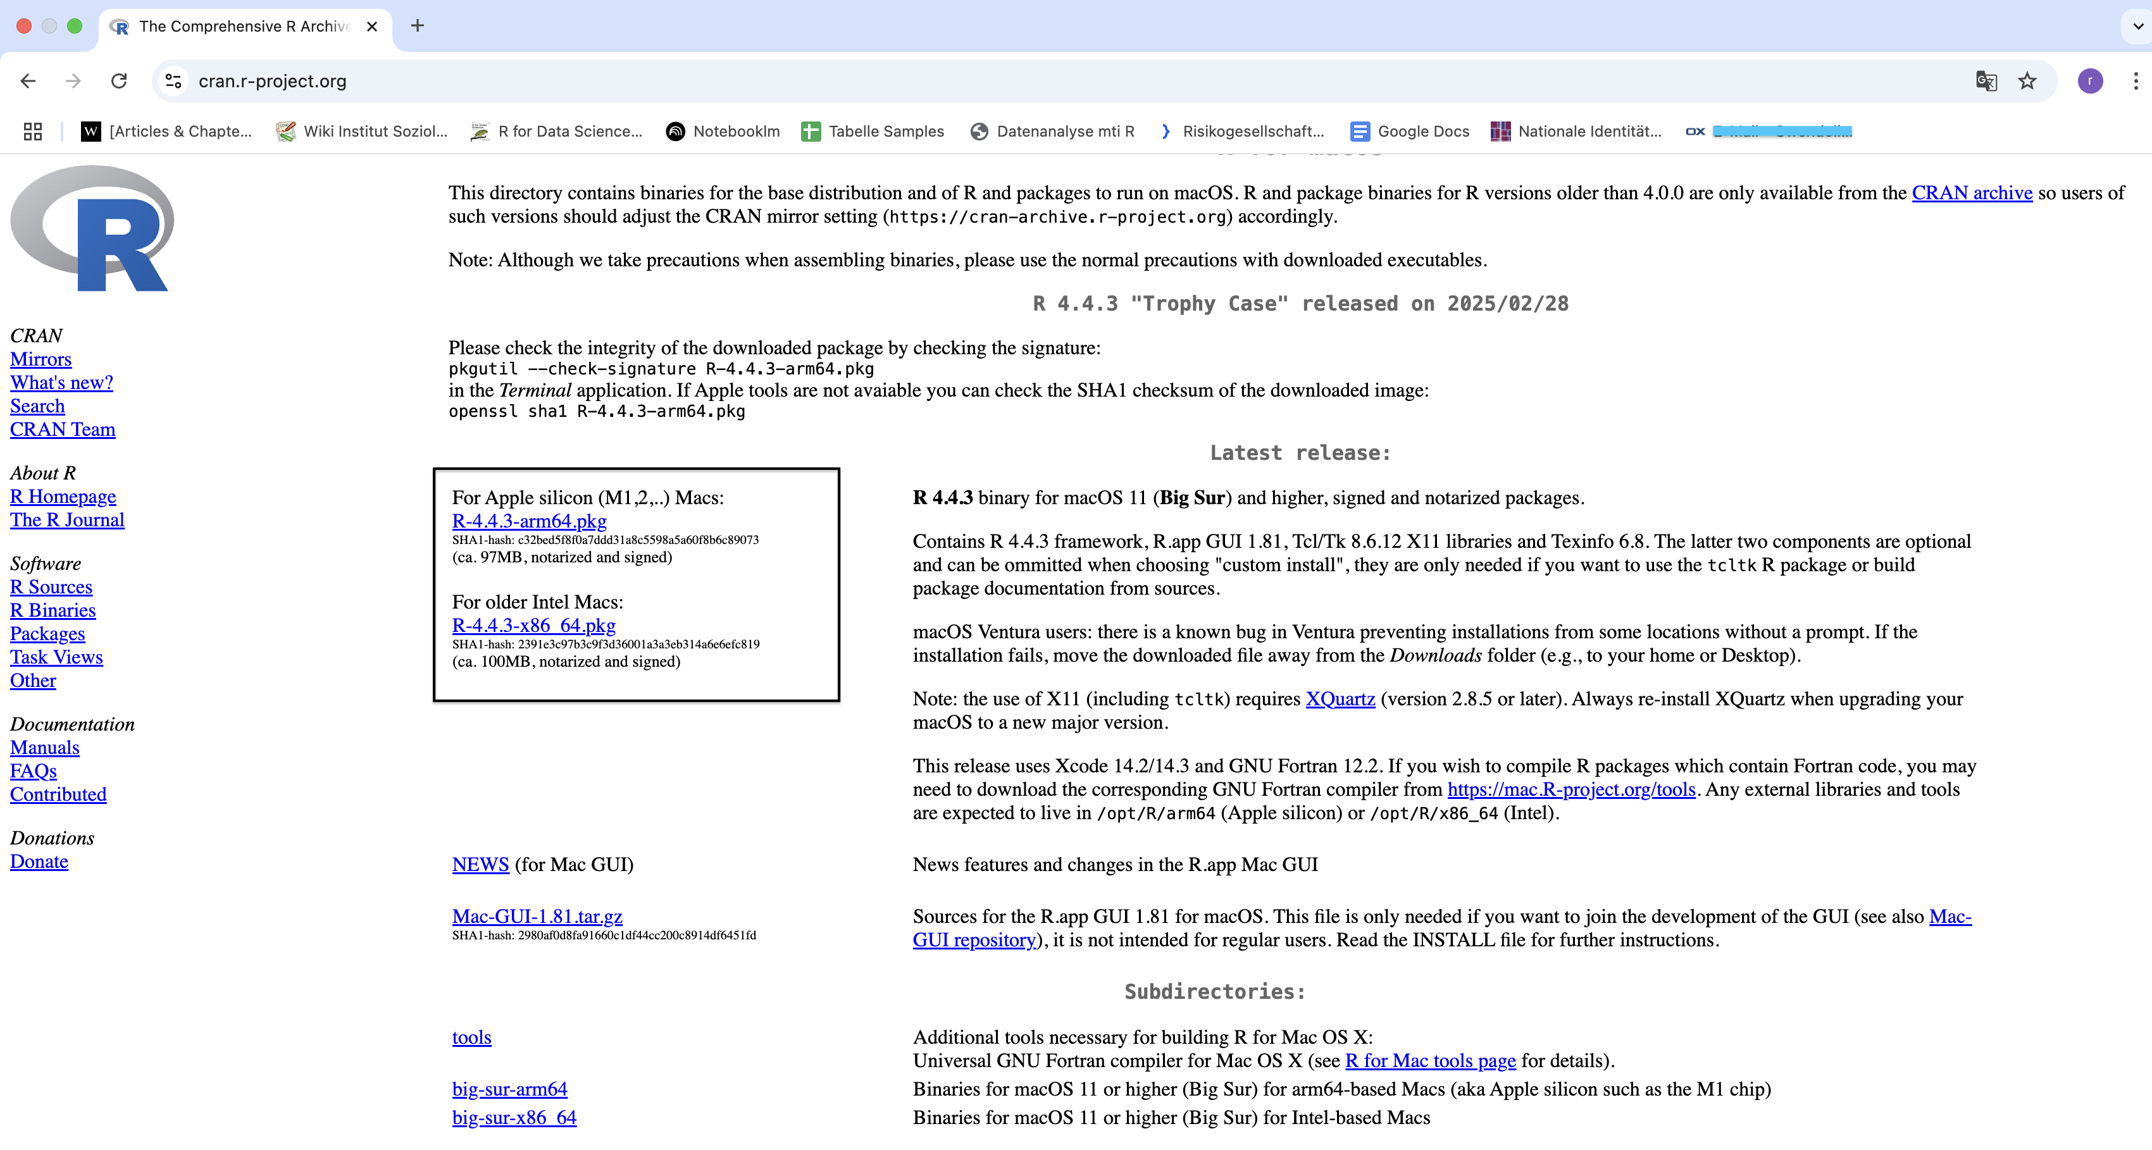The width and height of the screenshot is (2152, 1150).
Task: Download R-4.4.3-arm64.pkg for Apple silicon
Action: coord(529,521)
